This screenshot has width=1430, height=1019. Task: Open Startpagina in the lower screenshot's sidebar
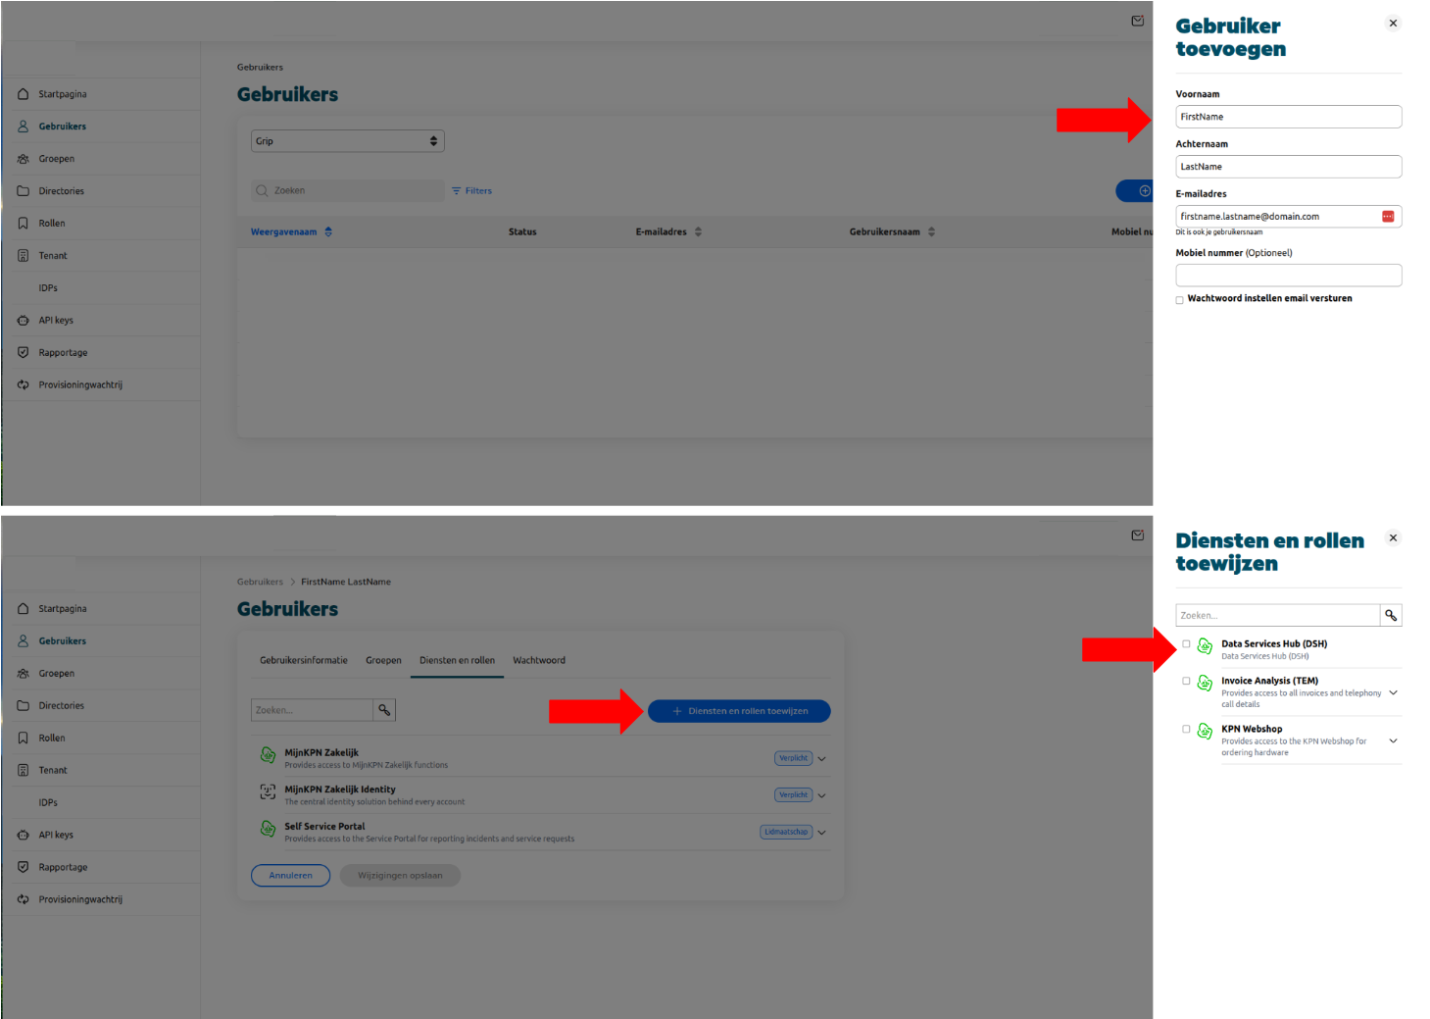[63, 609]
